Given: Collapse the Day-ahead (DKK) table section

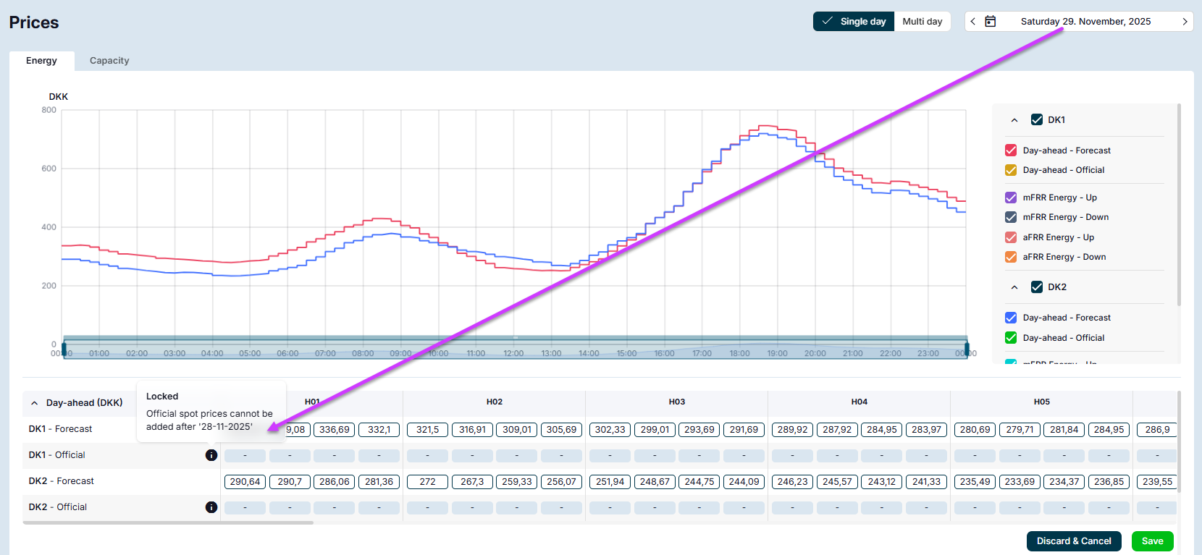Looking at the screenshot, I should (34, 403).
